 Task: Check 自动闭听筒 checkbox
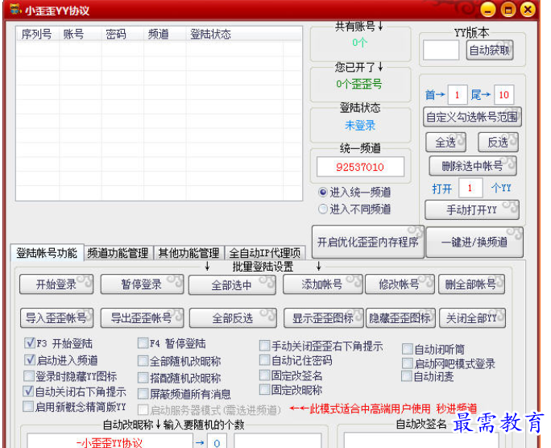click(408, 349)
